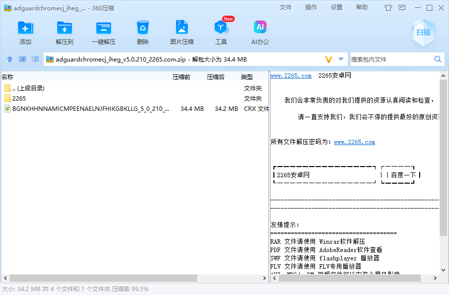The image size is (449, 295).
Task: Minimize the 360压缩 window
Action: (x=418, y=8)
